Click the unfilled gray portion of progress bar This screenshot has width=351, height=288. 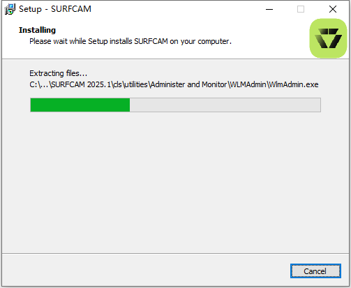click(225, 105)
